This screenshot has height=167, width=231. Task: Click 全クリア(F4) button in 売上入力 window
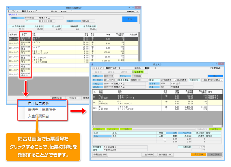coord(149,155)
